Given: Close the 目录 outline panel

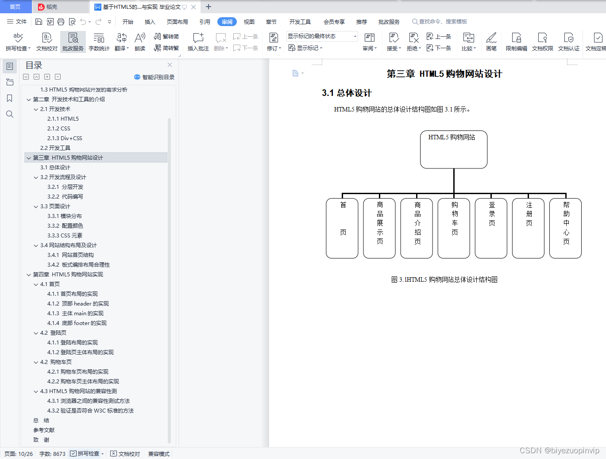Looking at the screenshot, I should 170,65.
